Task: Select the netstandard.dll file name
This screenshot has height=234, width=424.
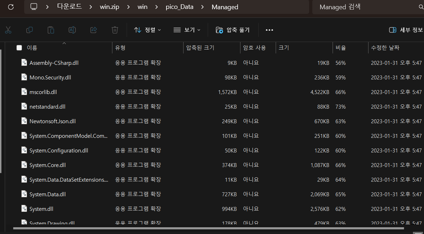Action: click(x=47, y=107)
